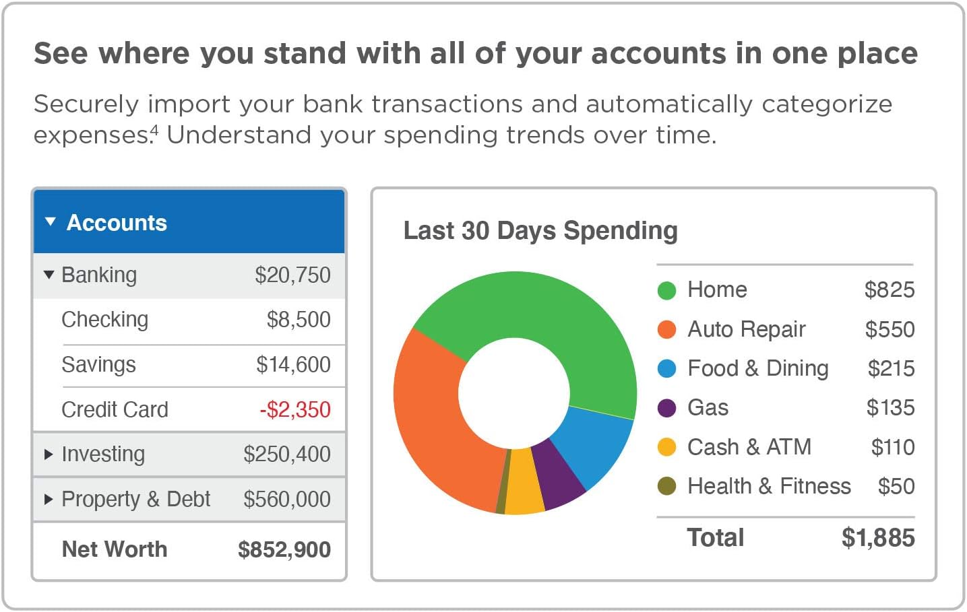Click the orange Auto Repair legend dot
967x612 pixels.
[x=666, y=329]
